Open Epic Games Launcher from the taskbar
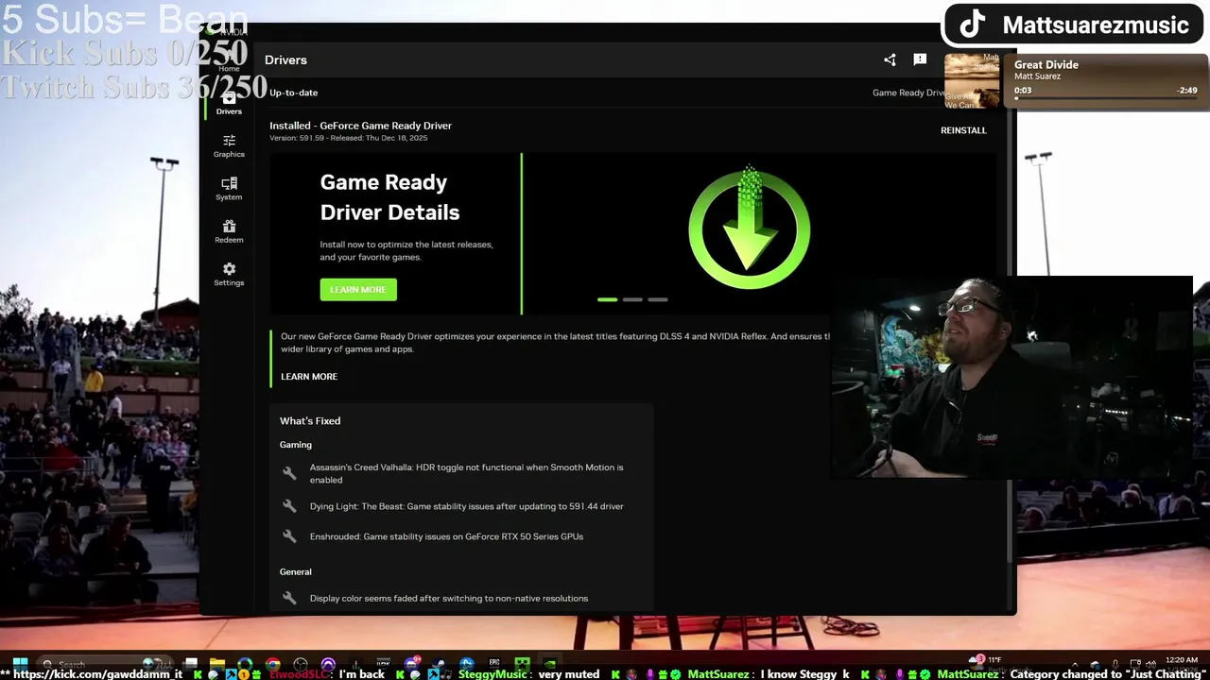Viewport: 1210px width, 680px height. (494, 663)
